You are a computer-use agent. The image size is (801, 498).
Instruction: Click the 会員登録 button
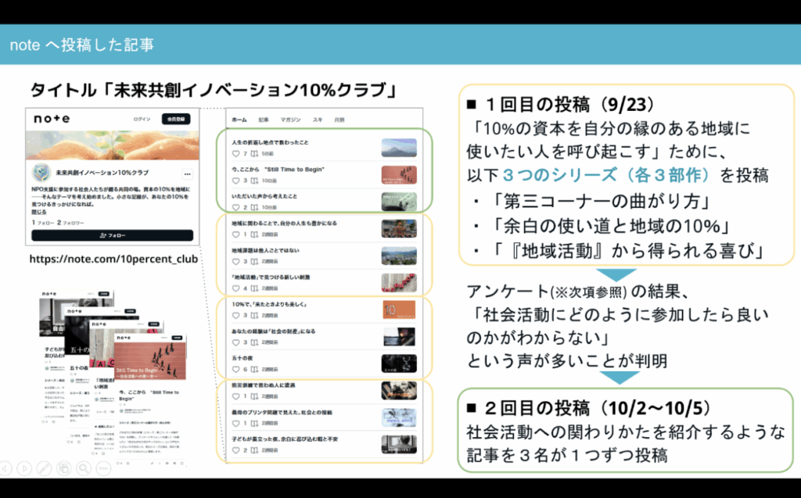coord(176,119)
